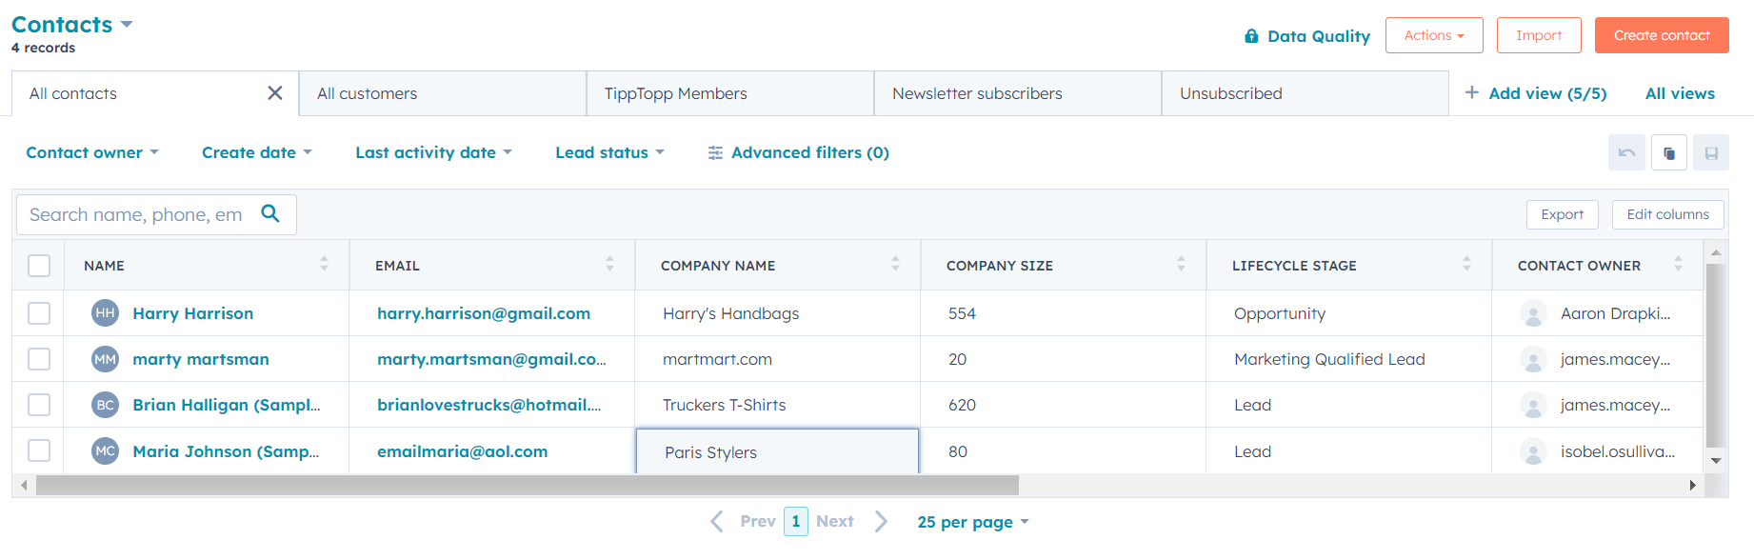Save the current view
This screenshot has width=1754, height=560.
tap(1710, 152)
